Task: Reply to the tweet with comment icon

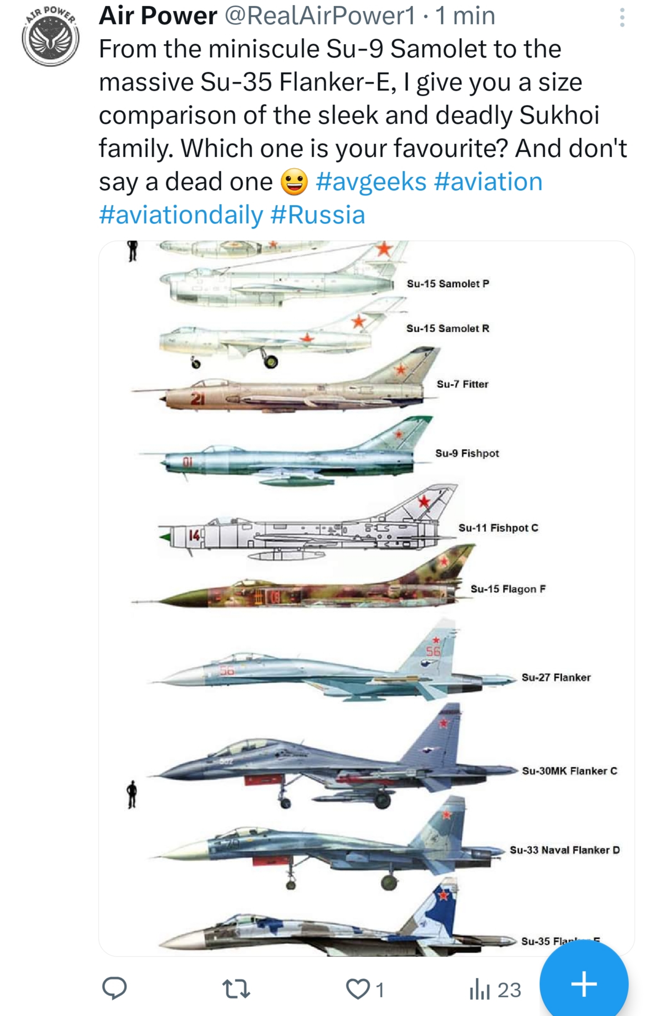Action: point(114,989)
